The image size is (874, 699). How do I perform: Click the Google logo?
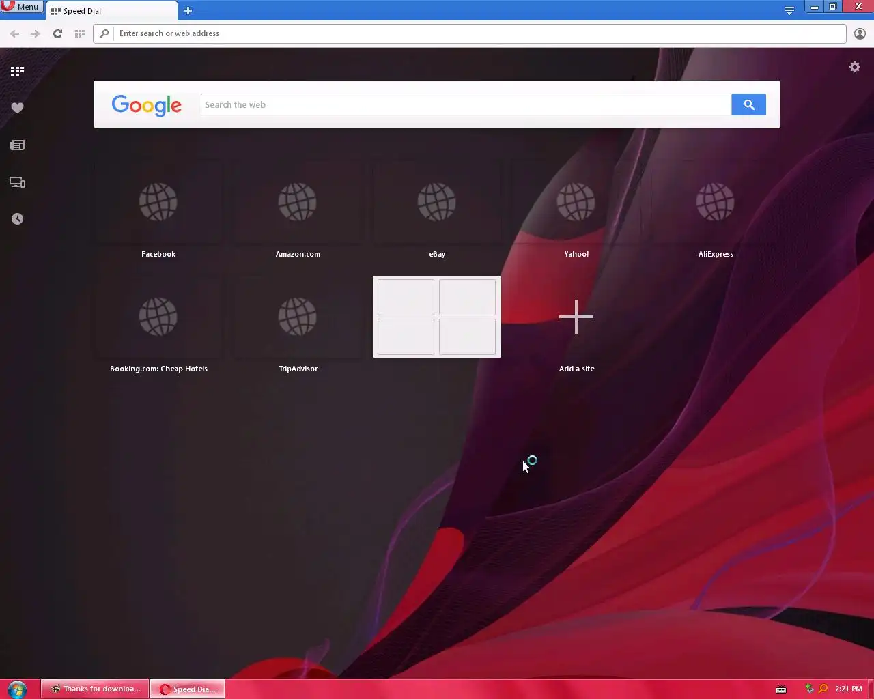click(x=147, y=105)
